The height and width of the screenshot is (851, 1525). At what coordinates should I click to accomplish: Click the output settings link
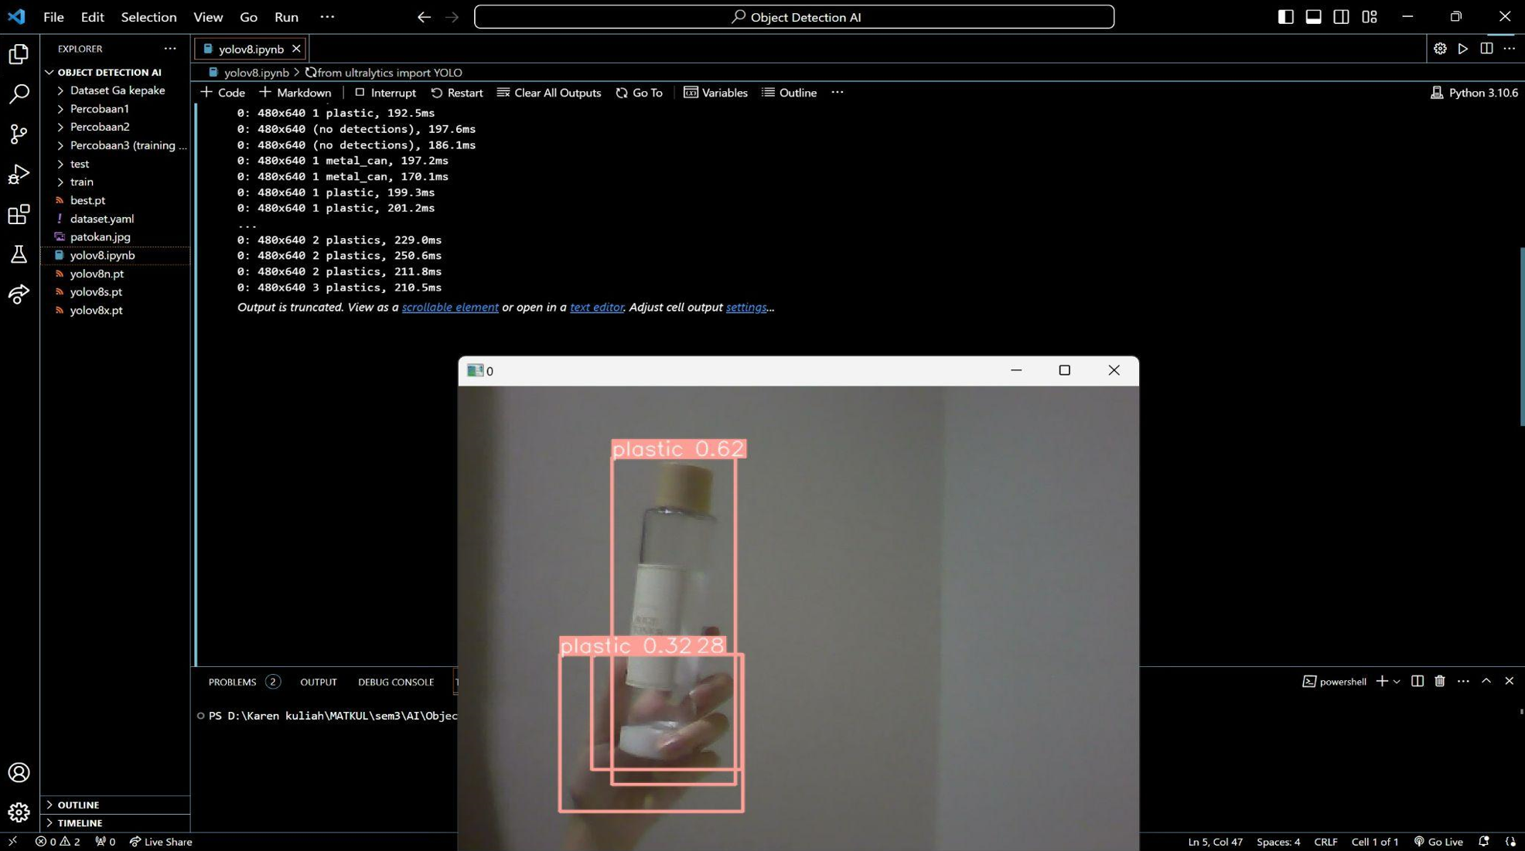(x=746, y=307)
